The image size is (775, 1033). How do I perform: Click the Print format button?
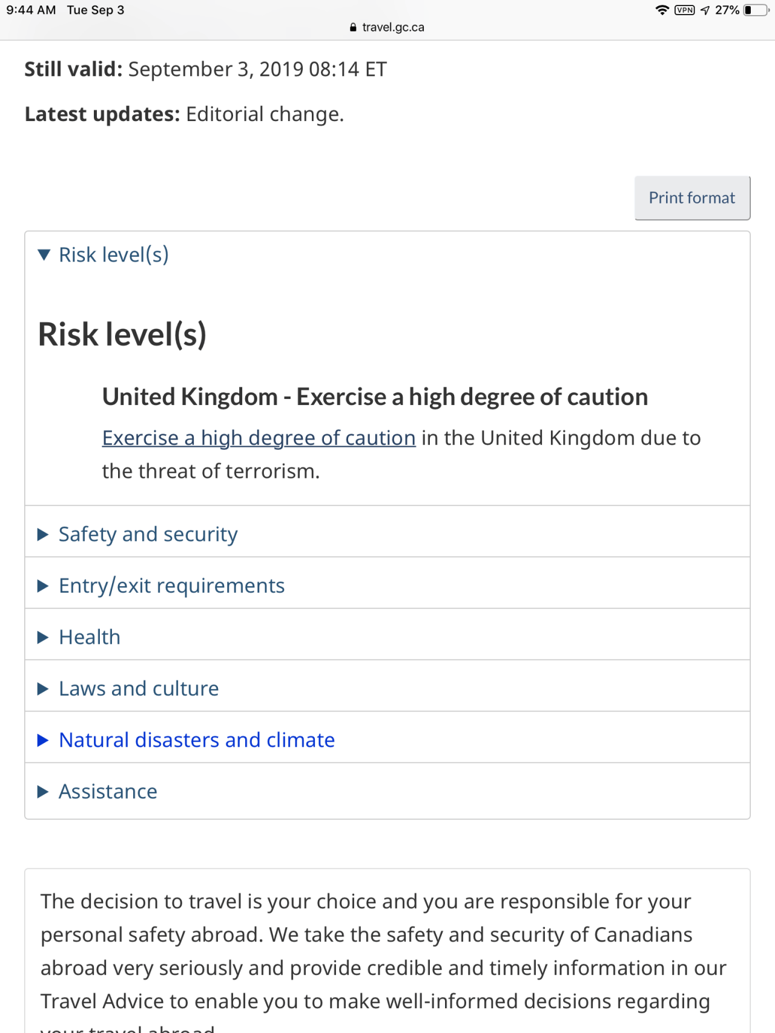(x=692, y=198)
